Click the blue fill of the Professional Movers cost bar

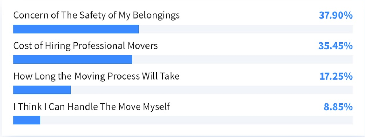73,59
